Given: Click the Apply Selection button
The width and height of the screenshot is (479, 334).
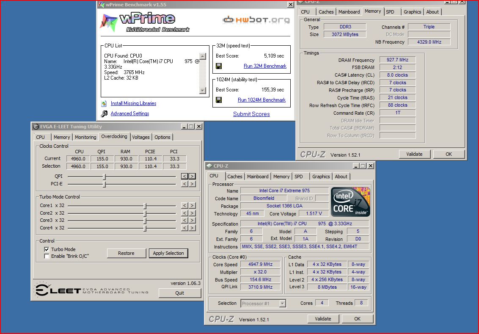Looking at the screenshot, I should point(168,253).
